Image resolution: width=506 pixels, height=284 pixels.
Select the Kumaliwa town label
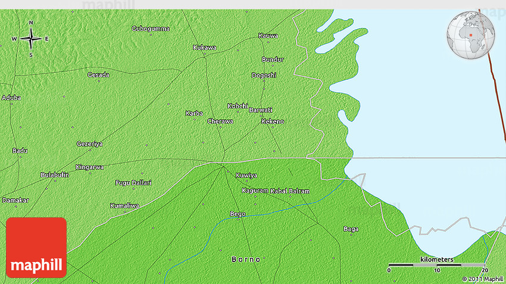point(124,206)
